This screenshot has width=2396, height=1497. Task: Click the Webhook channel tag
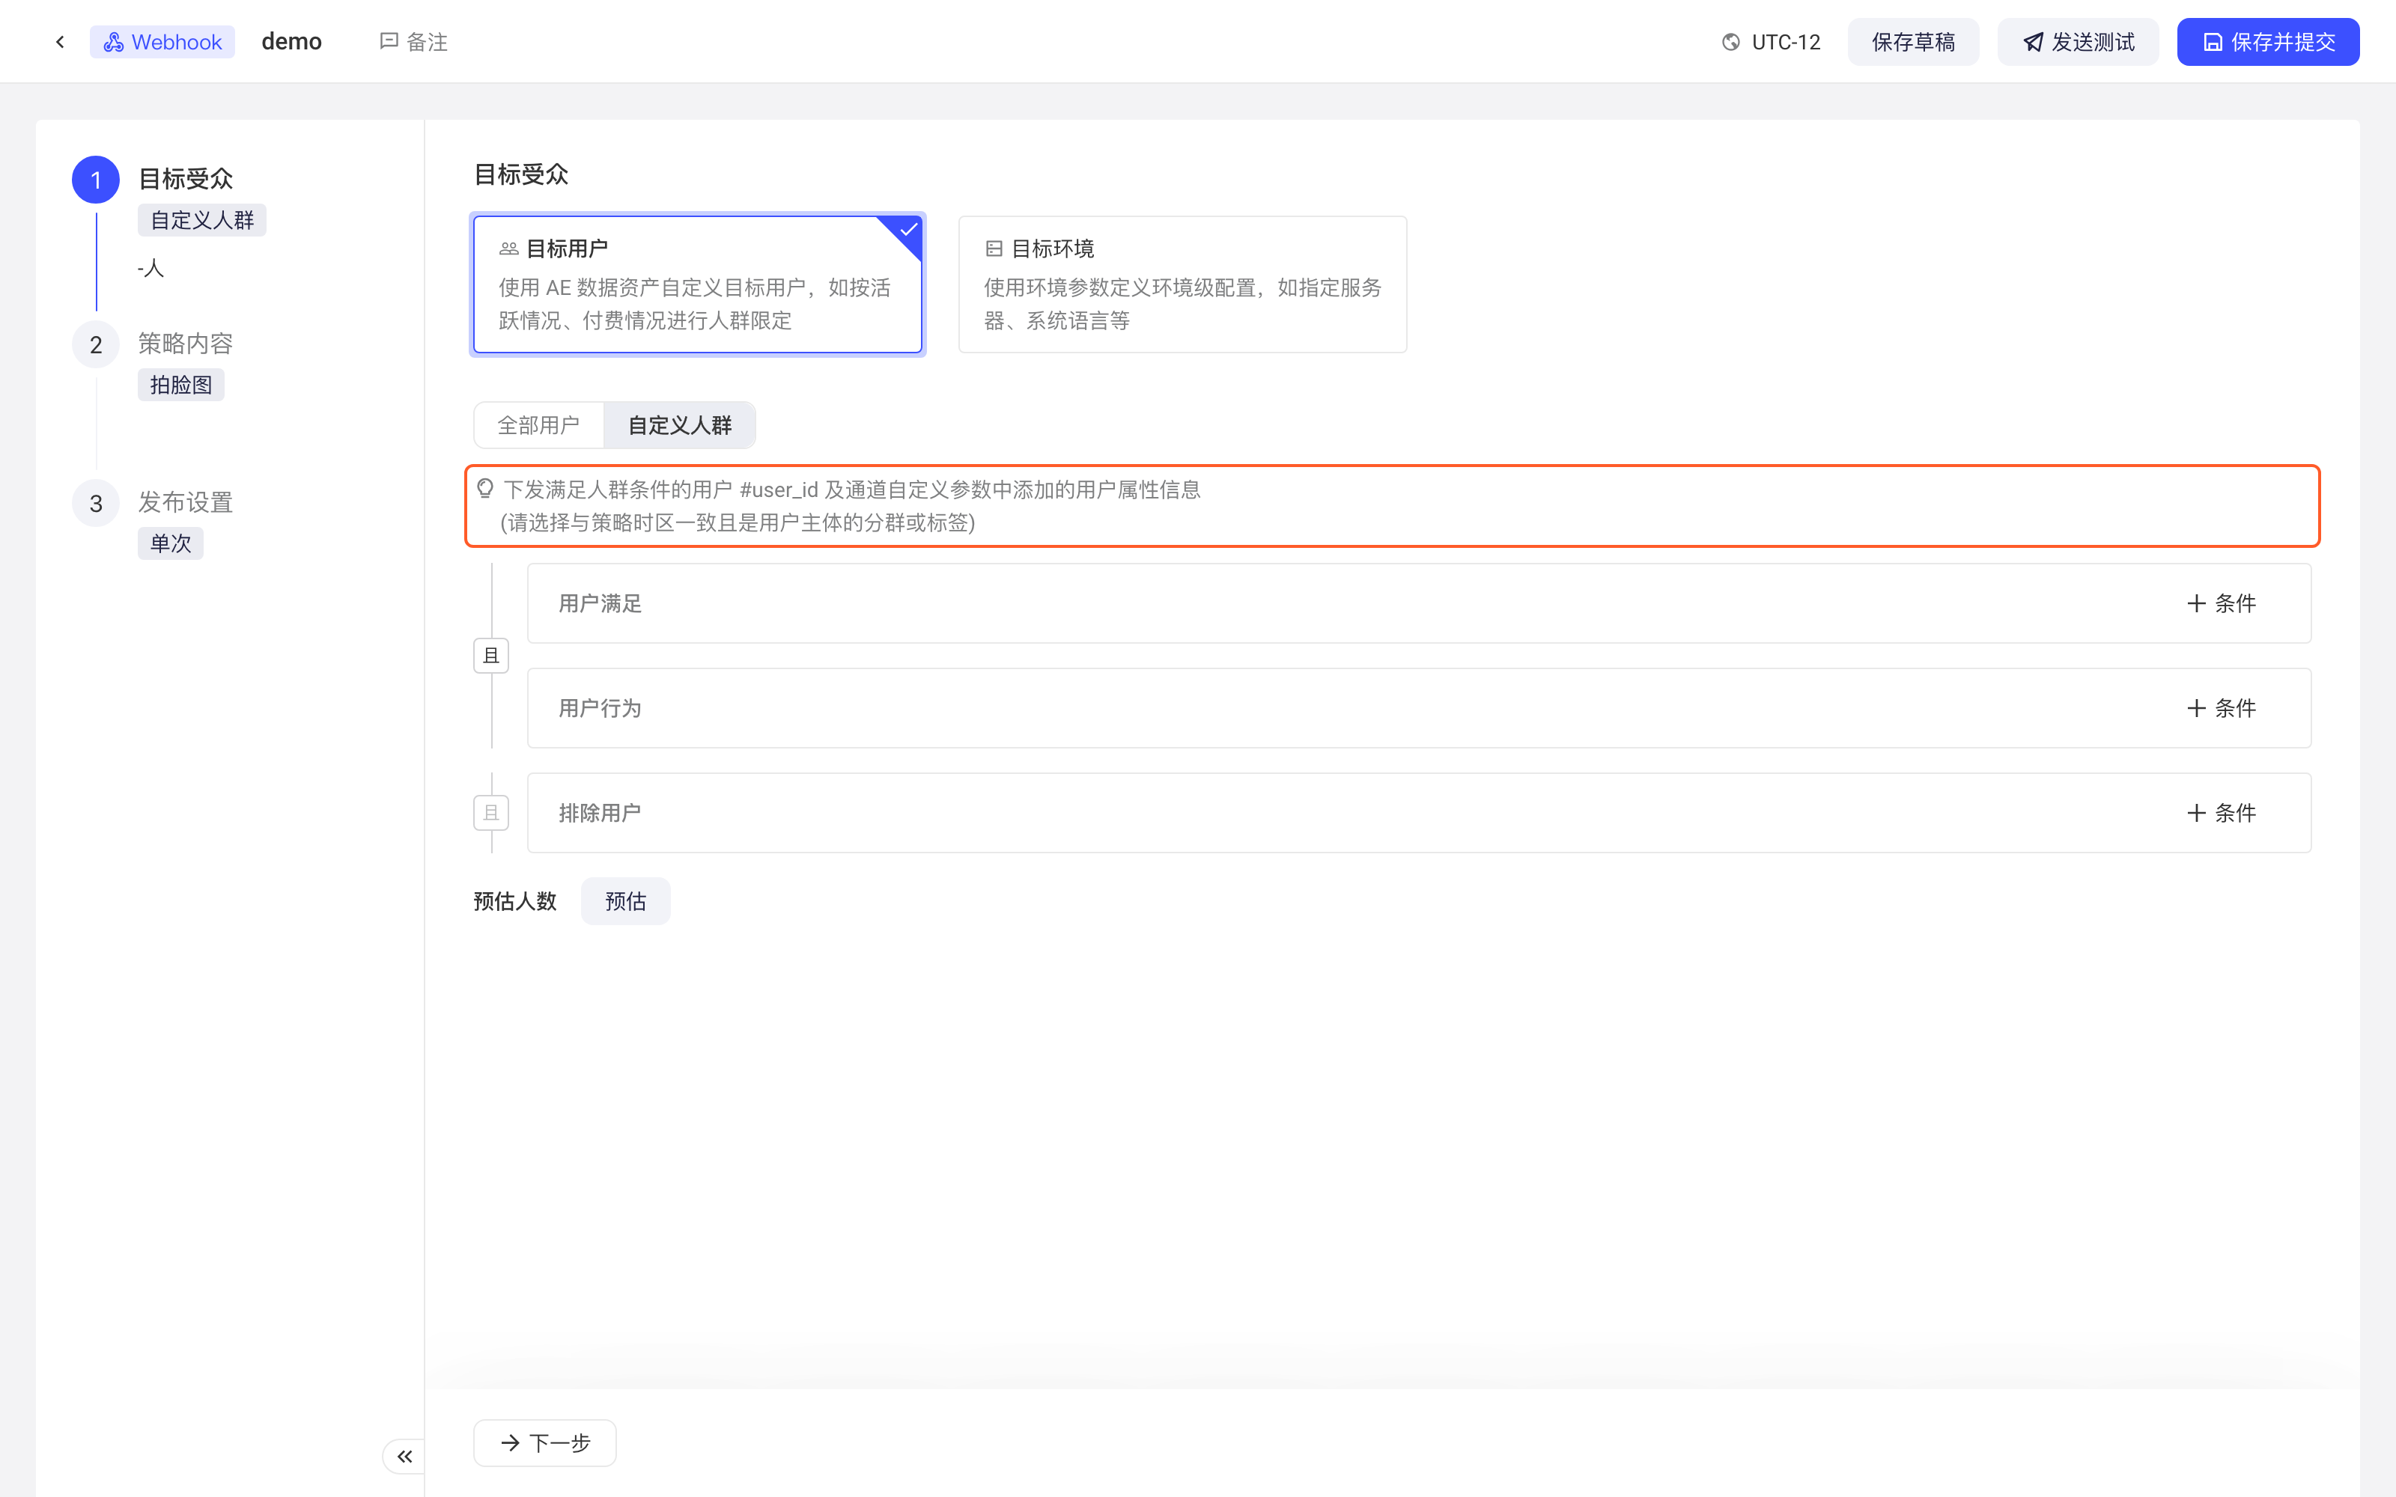click(162, 42)
